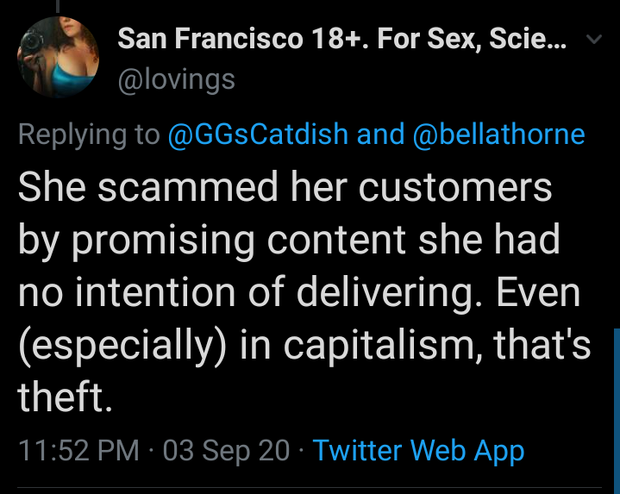Click the "by promising content she had" line

[289, 240]
